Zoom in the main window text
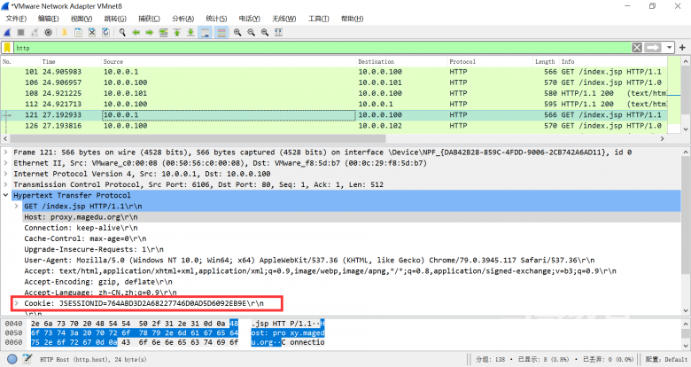The image size is (691, 367). coord(237,32)
